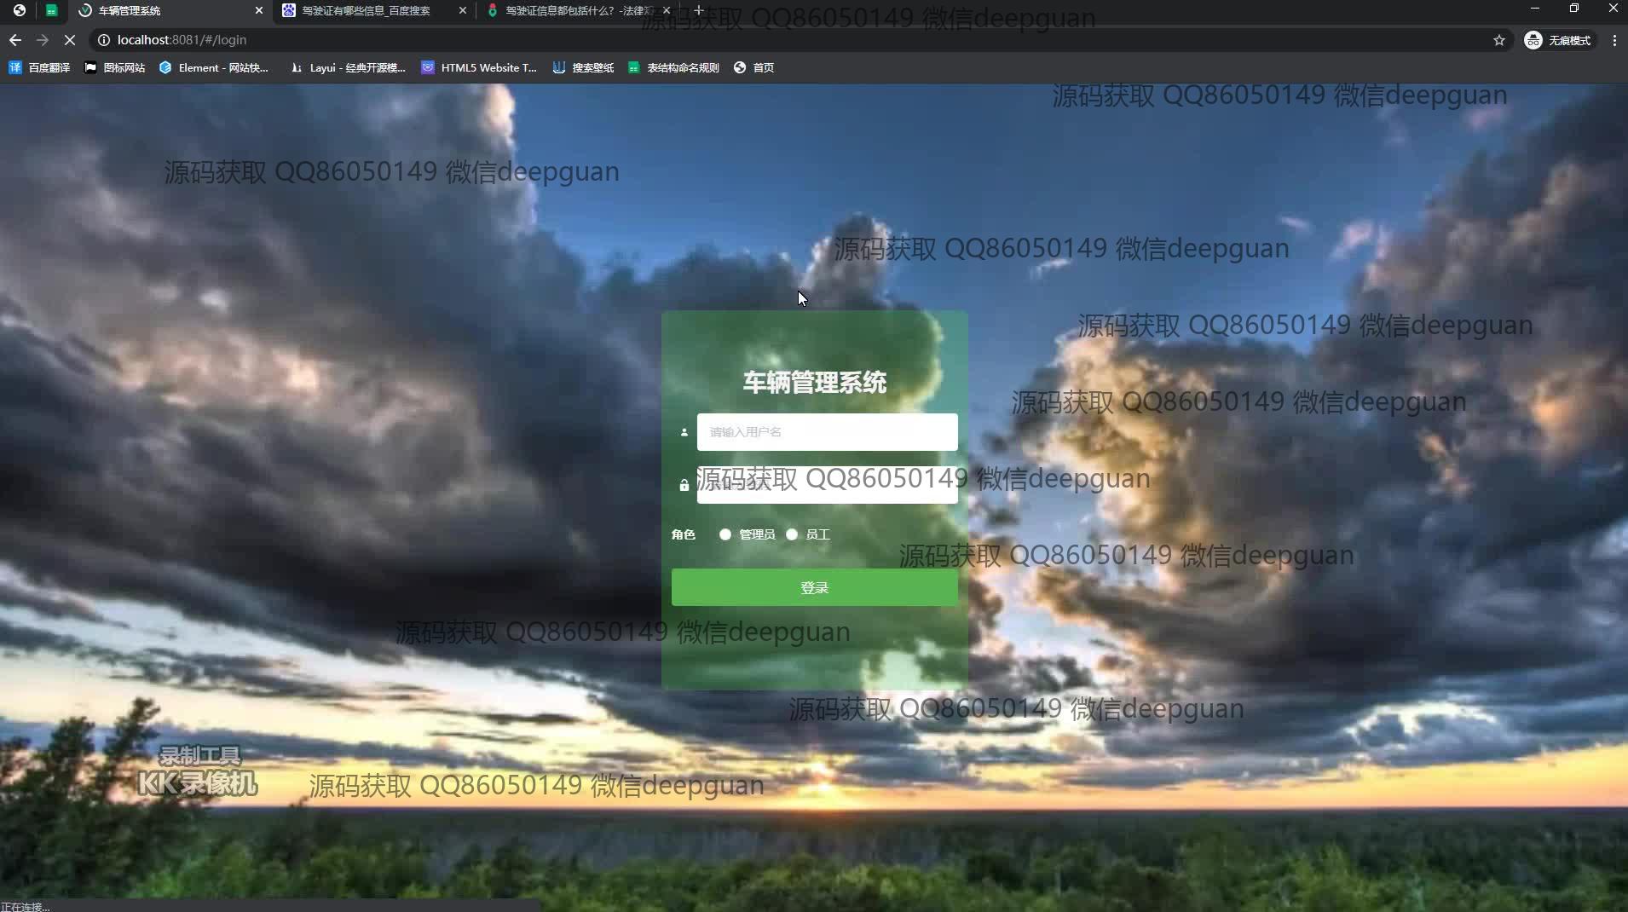The height and width of the screenshot is (912, 1628).
Task: Focus the username input field
Action: (x=827, y=432)
